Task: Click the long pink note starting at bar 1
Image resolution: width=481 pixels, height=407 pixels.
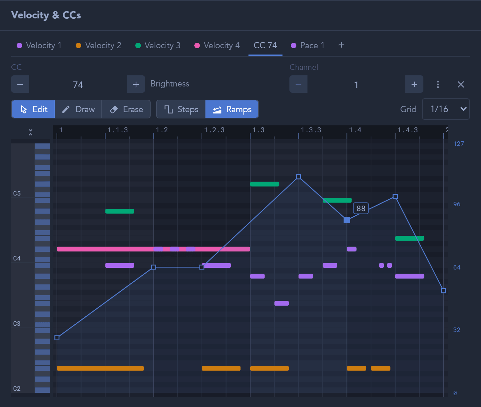Action: click(x=153, y=249)
